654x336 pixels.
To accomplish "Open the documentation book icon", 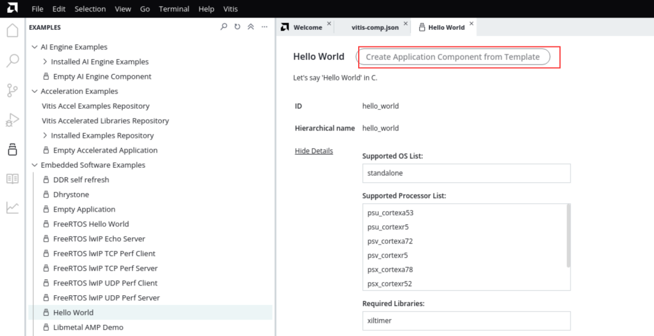I will [x=13, y=179].
